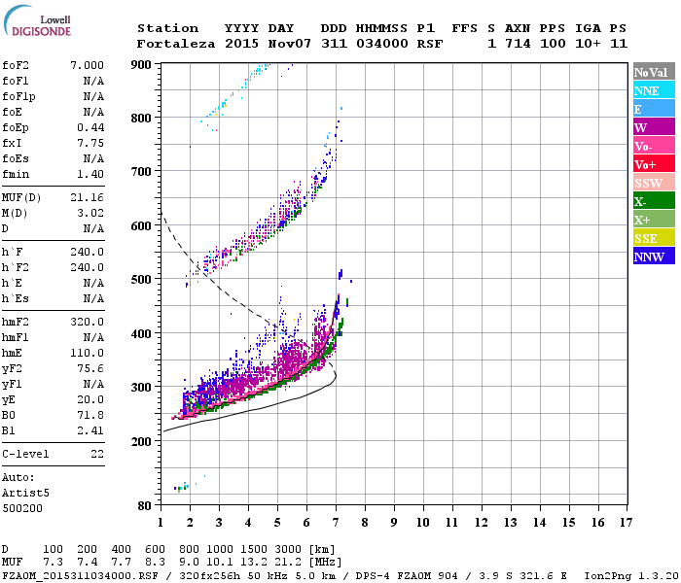Image resolution: width=681 pixels, height=583 pixels.
Task: Pick the W purple legend swatch
Action: pyautogui.click(x=654, y=127)
